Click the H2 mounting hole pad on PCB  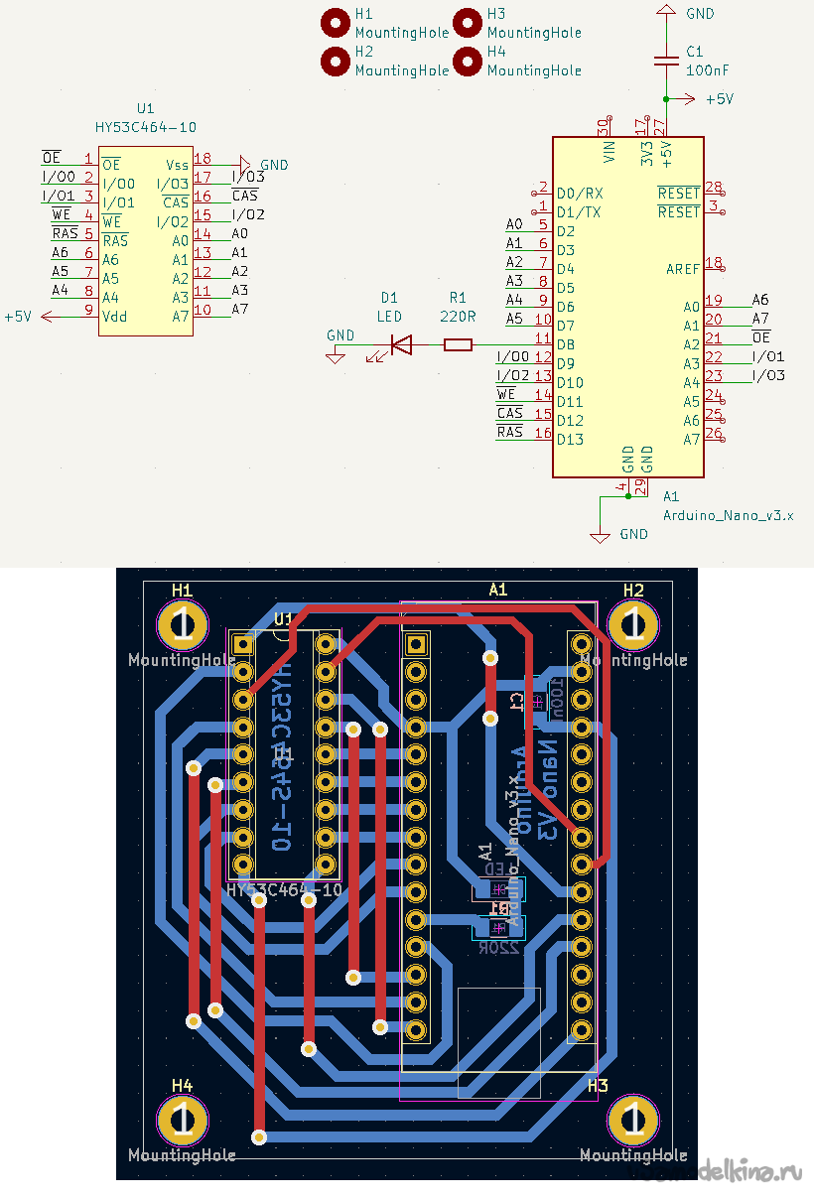coord(633,624)
